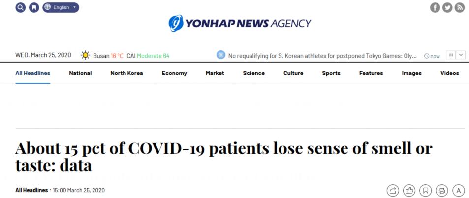Viewport: 469px width, 198px height.
Task: Change font size with the A icon
Action: (458, 190)
